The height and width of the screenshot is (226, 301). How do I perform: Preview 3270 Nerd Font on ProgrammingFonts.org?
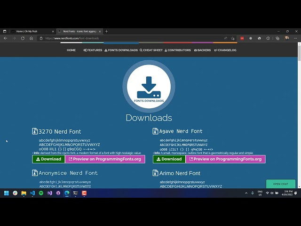click(x=105, y=159)
